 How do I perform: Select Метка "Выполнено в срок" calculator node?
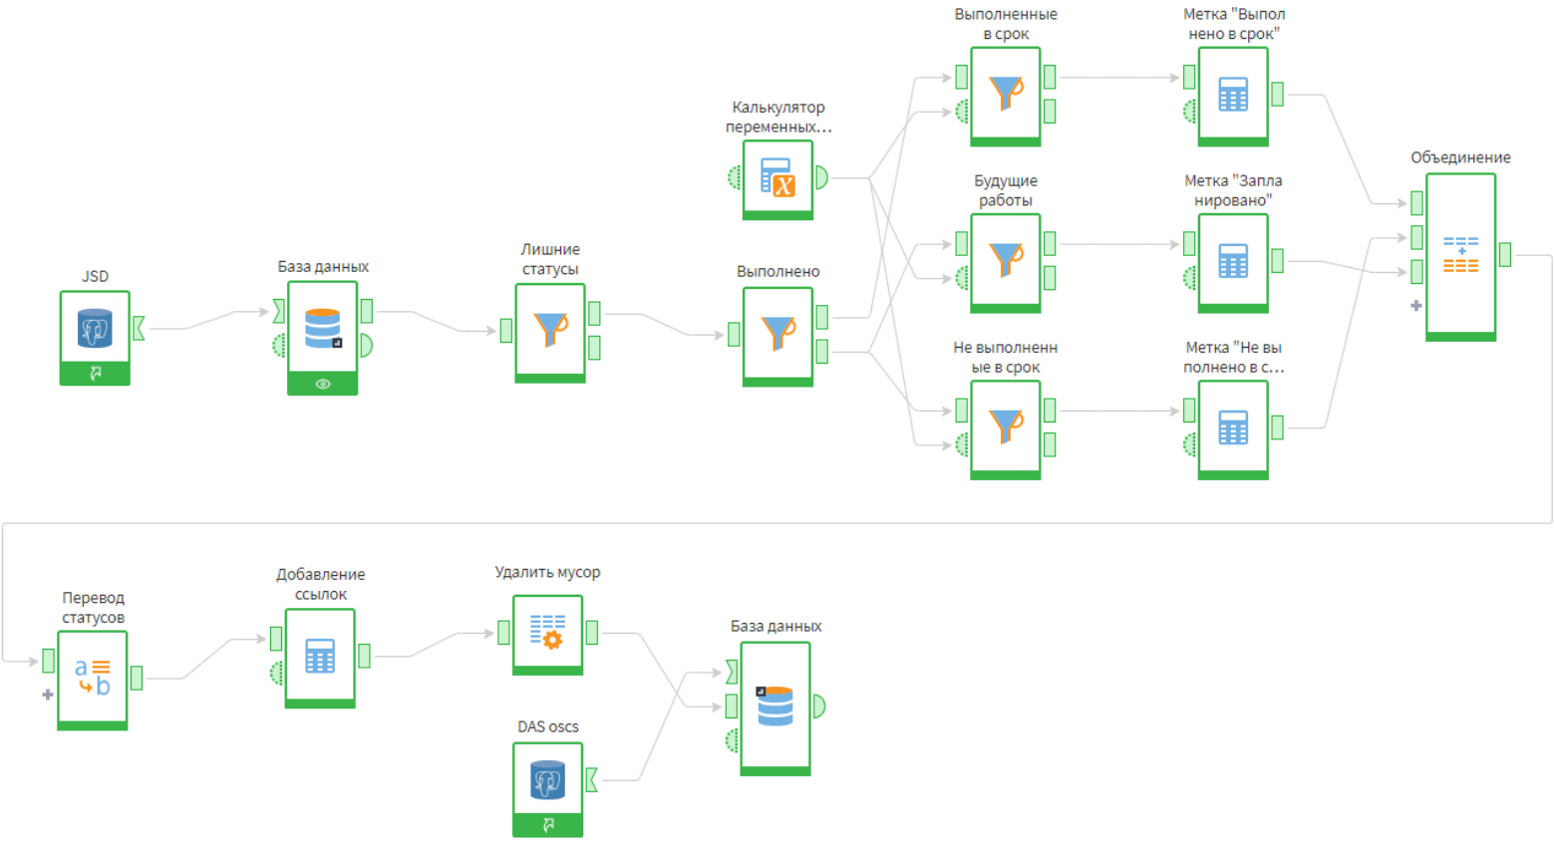pyautogui.click(x=1233, y=97)
